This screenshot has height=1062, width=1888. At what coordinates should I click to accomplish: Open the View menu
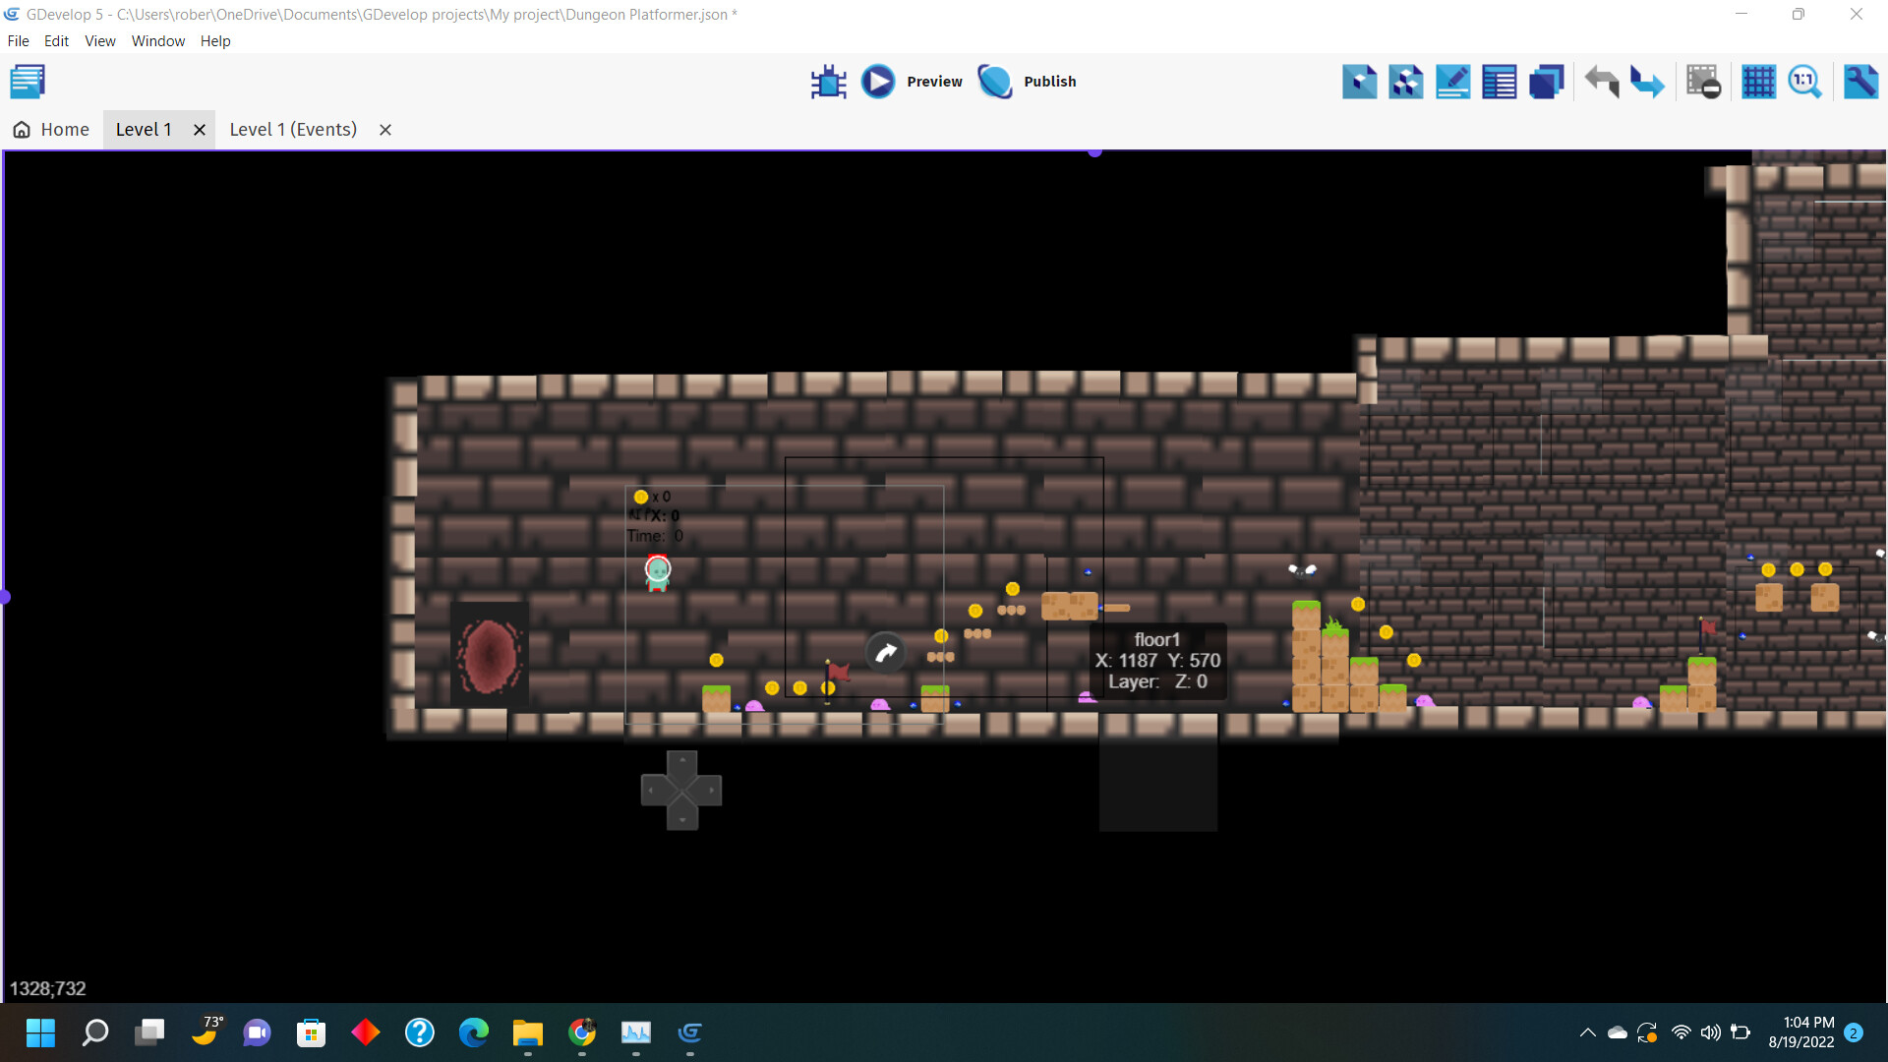99,41
